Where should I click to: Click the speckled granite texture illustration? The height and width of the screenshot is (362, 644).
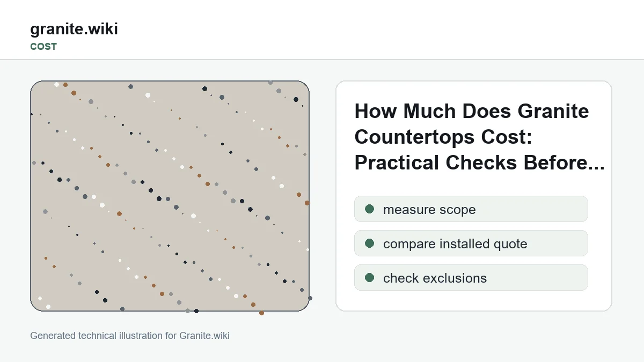click(170, 196)
